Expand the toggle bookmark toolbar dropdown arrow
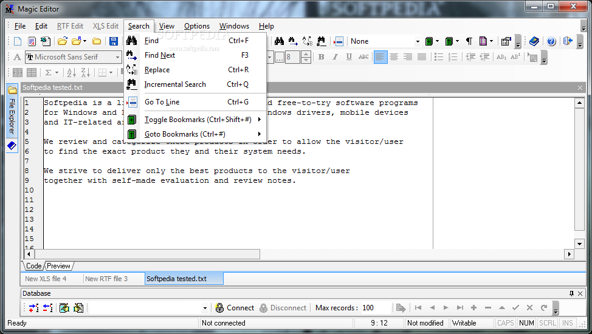 click(437, 41)
